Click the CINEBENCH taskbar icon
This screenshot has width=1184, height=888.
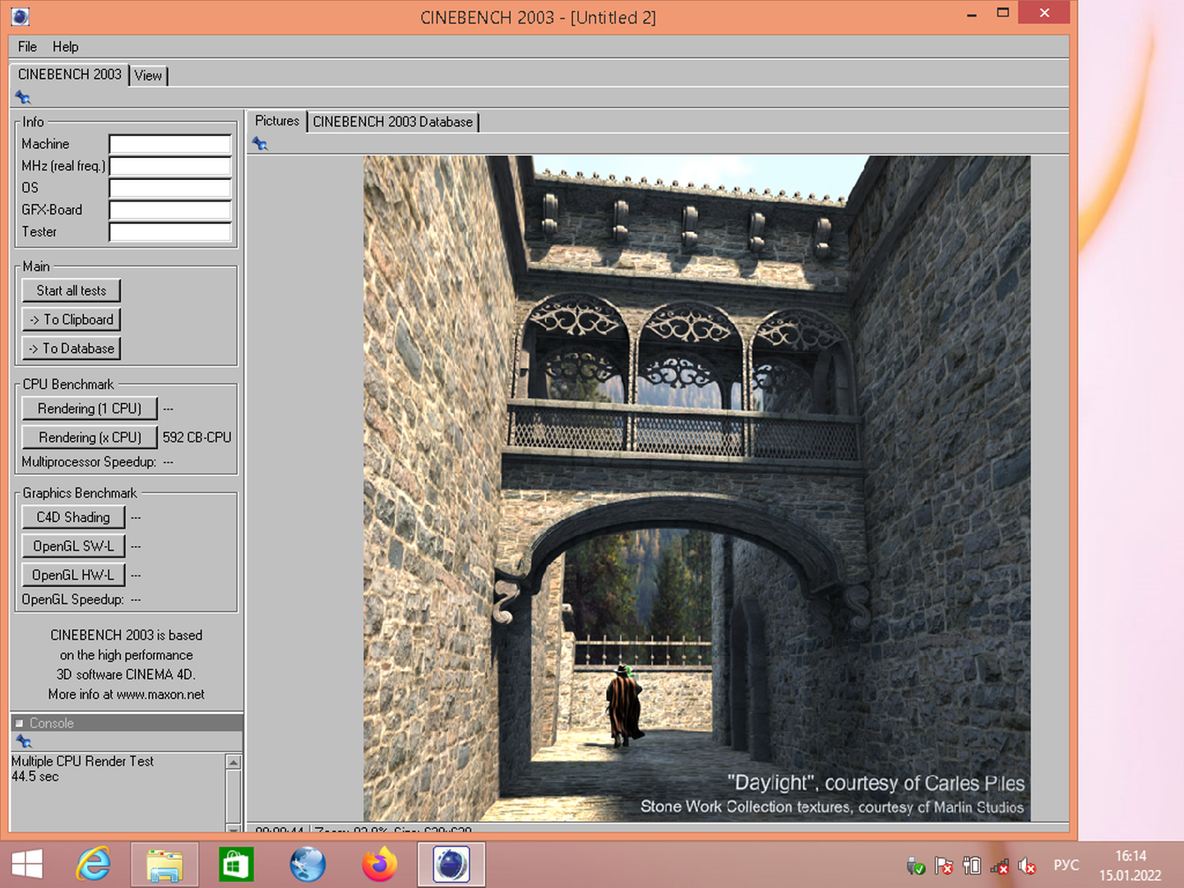click(451, 865)
